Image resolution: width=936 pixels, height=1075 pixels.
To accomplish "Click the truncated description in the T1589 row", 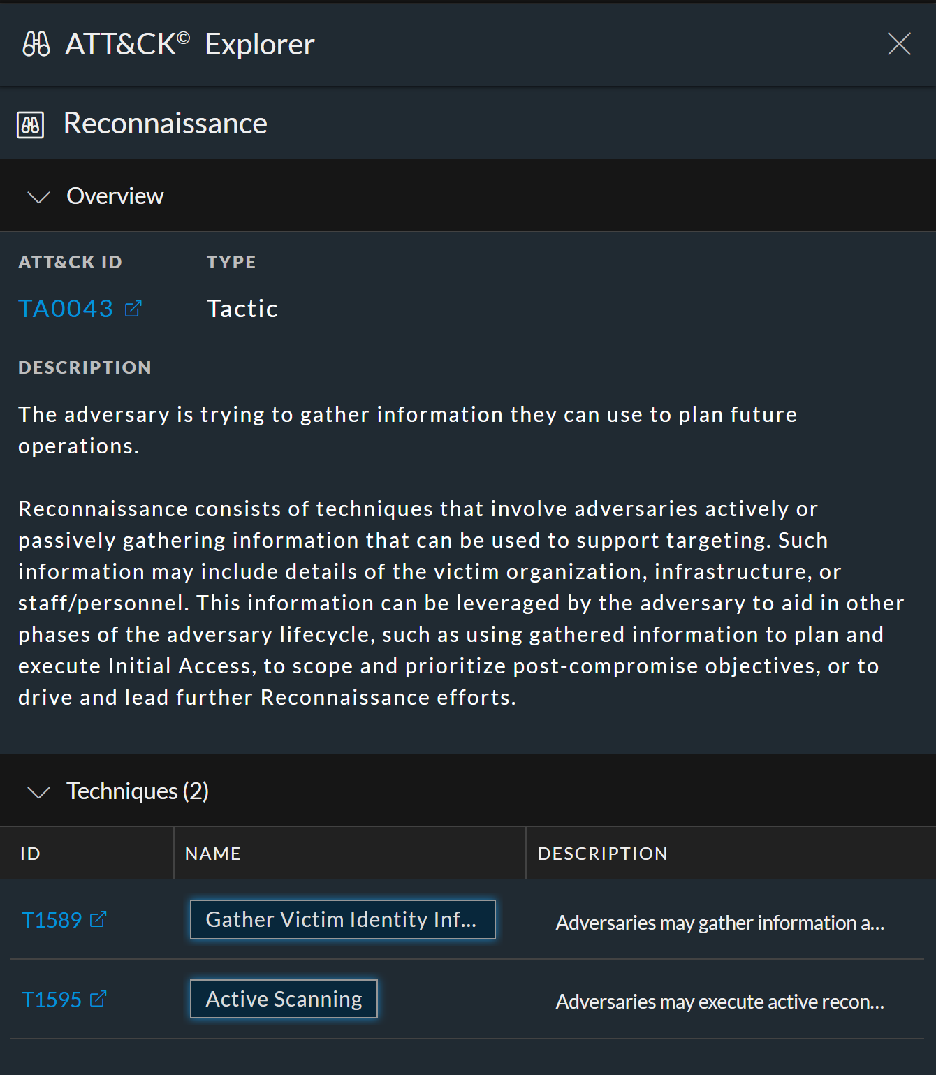I will click(719, 922).
